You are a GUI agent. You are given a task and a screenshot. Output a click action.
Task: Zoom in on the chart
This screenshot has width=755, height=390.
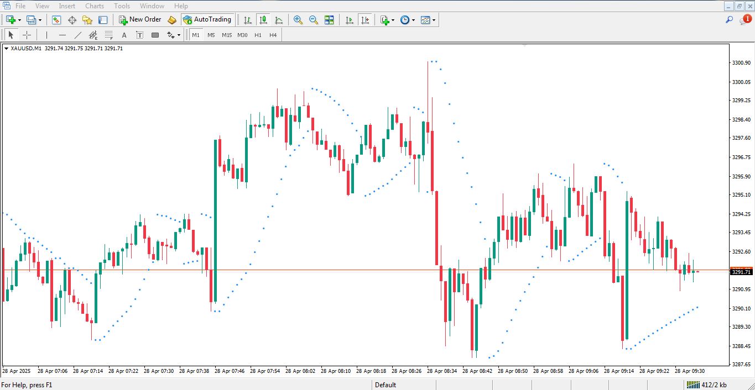click(x=298, y=20)
